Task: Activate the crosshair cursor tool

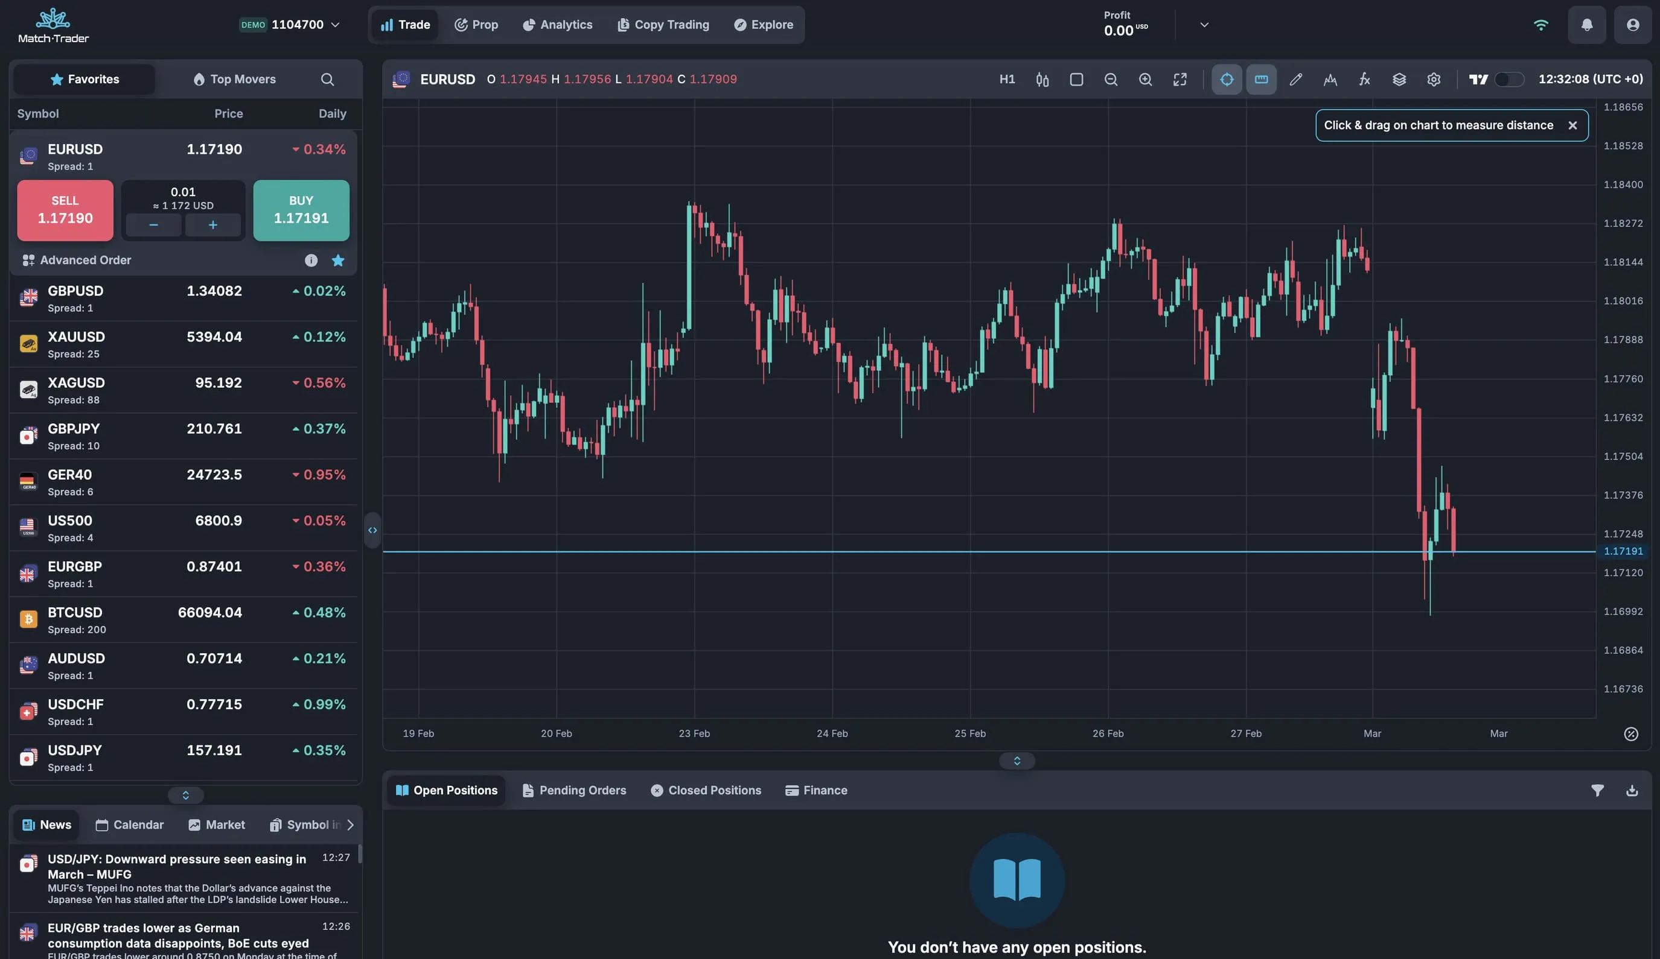Action: pyautogui.click(x=1226, y=79)
